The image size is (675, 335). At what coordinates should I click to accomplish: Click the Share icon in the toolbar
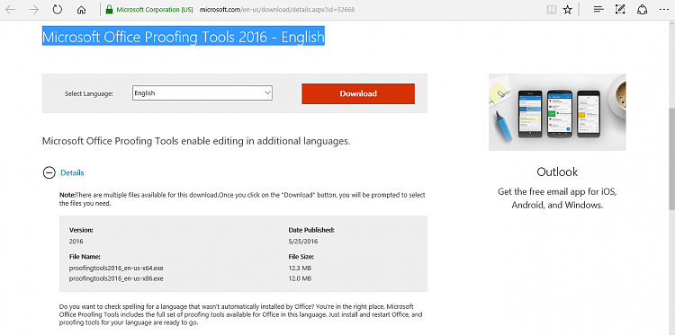pos(643,10)
